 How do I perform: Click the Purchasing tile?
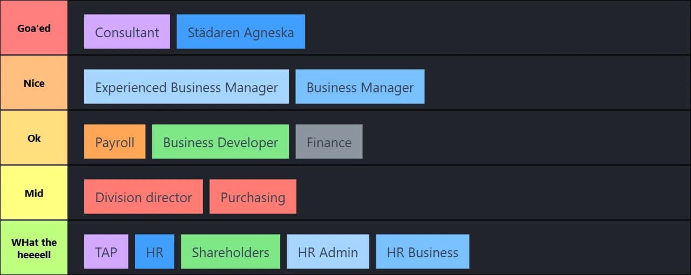253,197
